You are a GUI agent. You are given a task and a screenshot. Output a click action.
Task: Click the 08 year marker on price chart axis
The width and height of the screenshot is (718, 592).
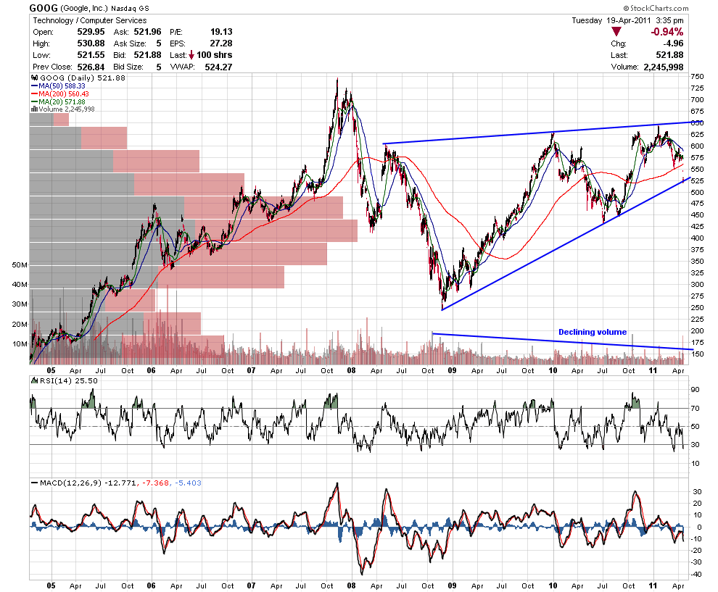coord(351,370)
